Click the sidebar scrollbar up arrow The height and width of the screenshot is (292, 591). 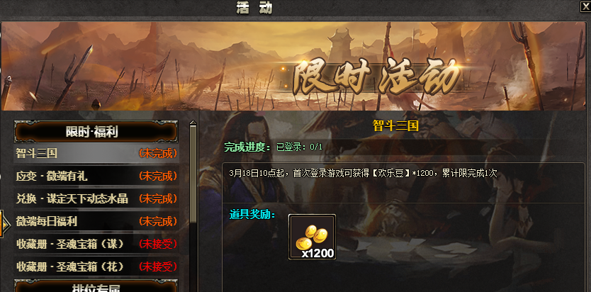coord(193,123)
